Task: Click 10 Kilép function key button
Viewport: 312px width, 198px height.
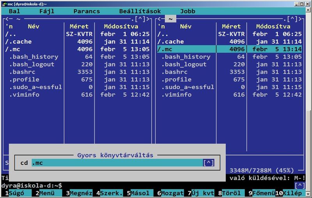Action: click(290, 193)
